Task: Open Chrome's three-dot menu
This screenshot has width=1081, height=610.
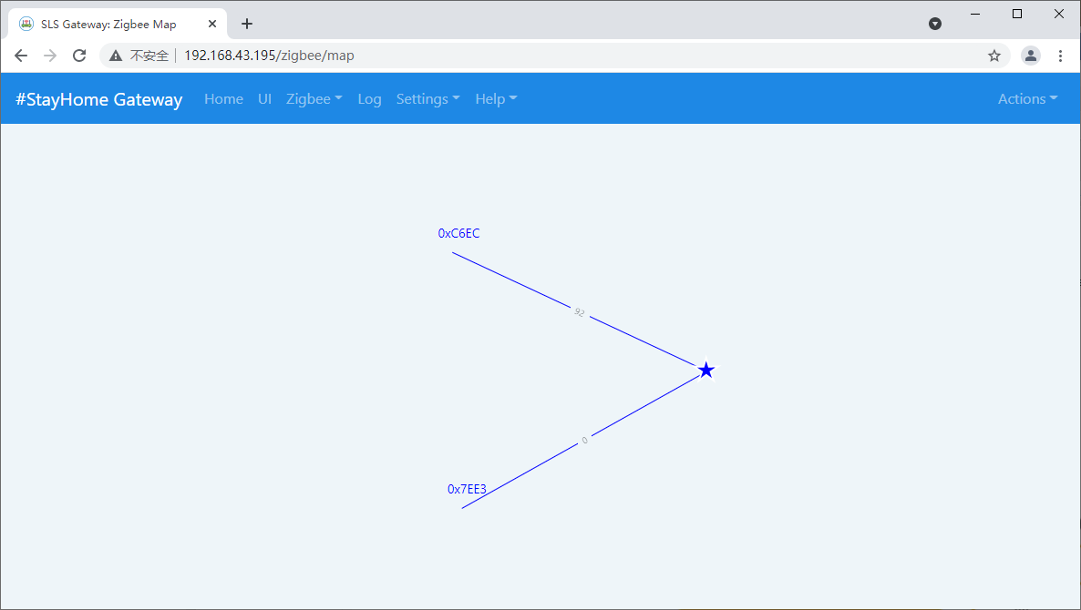Action: [1060, 56]
